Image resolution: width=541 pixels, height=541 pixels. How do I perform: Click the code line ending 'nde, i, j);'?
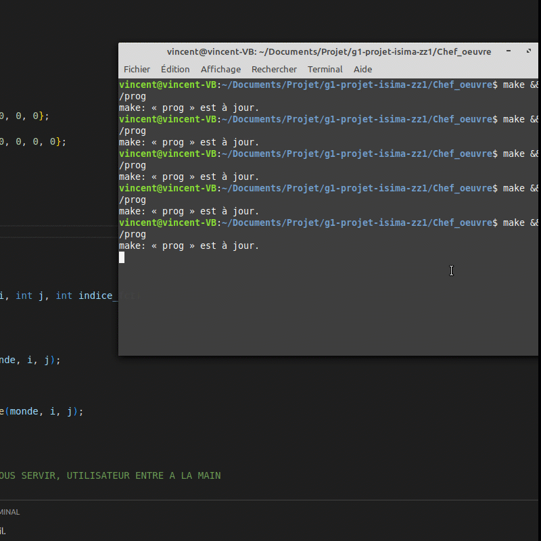tap(30, 360)
